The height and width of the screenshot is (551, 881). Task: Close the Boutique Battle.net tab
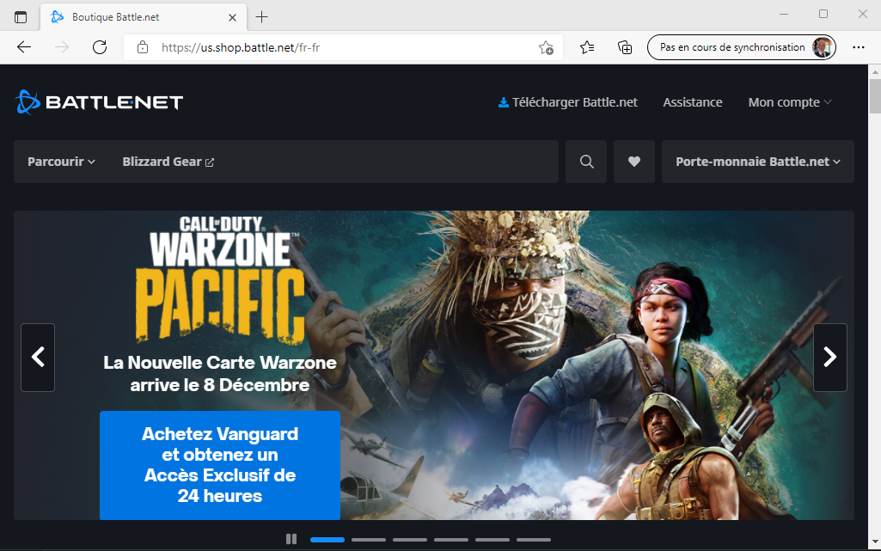pos(232,17)
